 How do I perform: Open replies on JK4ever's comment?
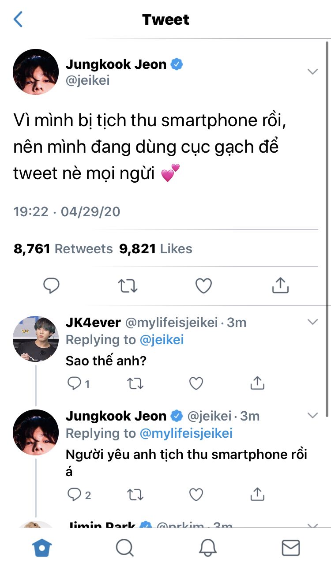click(74, 383)
